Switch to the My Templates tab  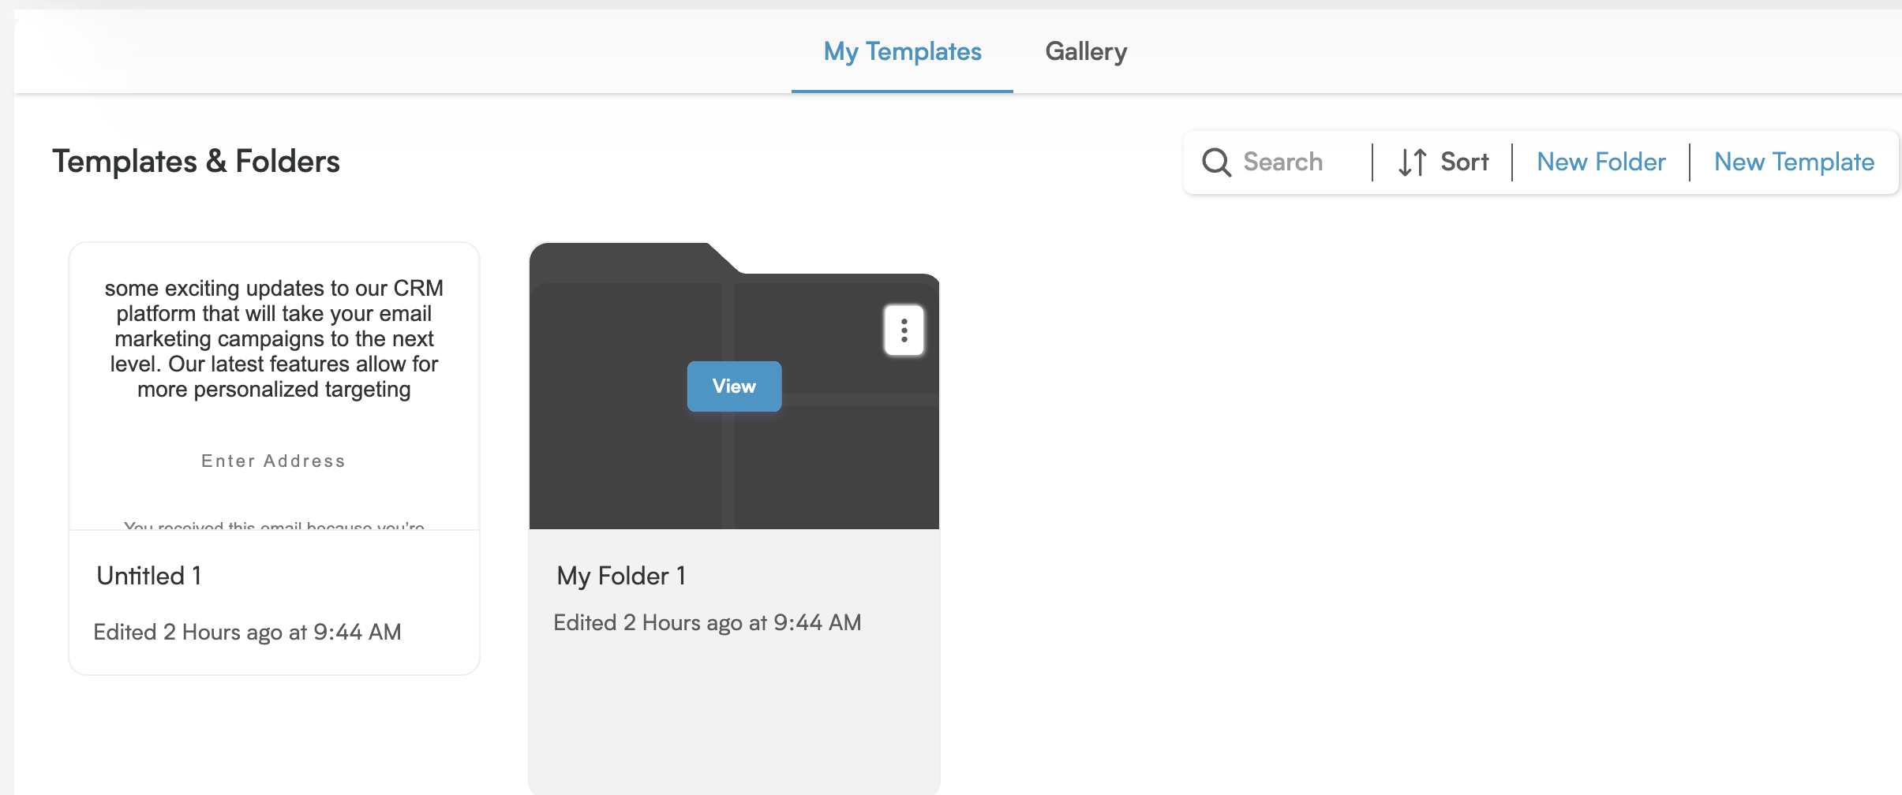pyautogui.click(x=902, y=52)
